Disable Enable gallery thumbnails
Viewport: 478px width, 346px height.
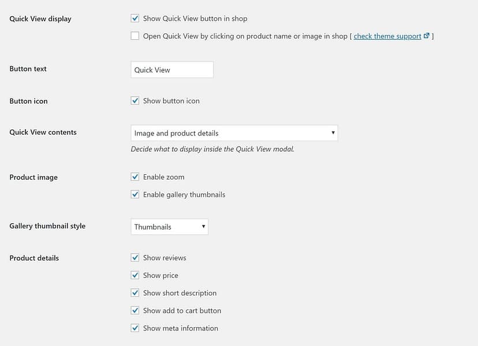point(135,194)
